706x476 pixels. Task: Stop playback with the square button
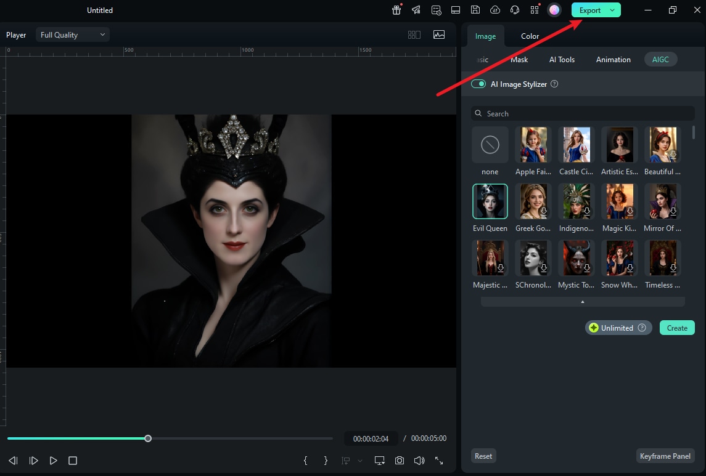[73, 460]
